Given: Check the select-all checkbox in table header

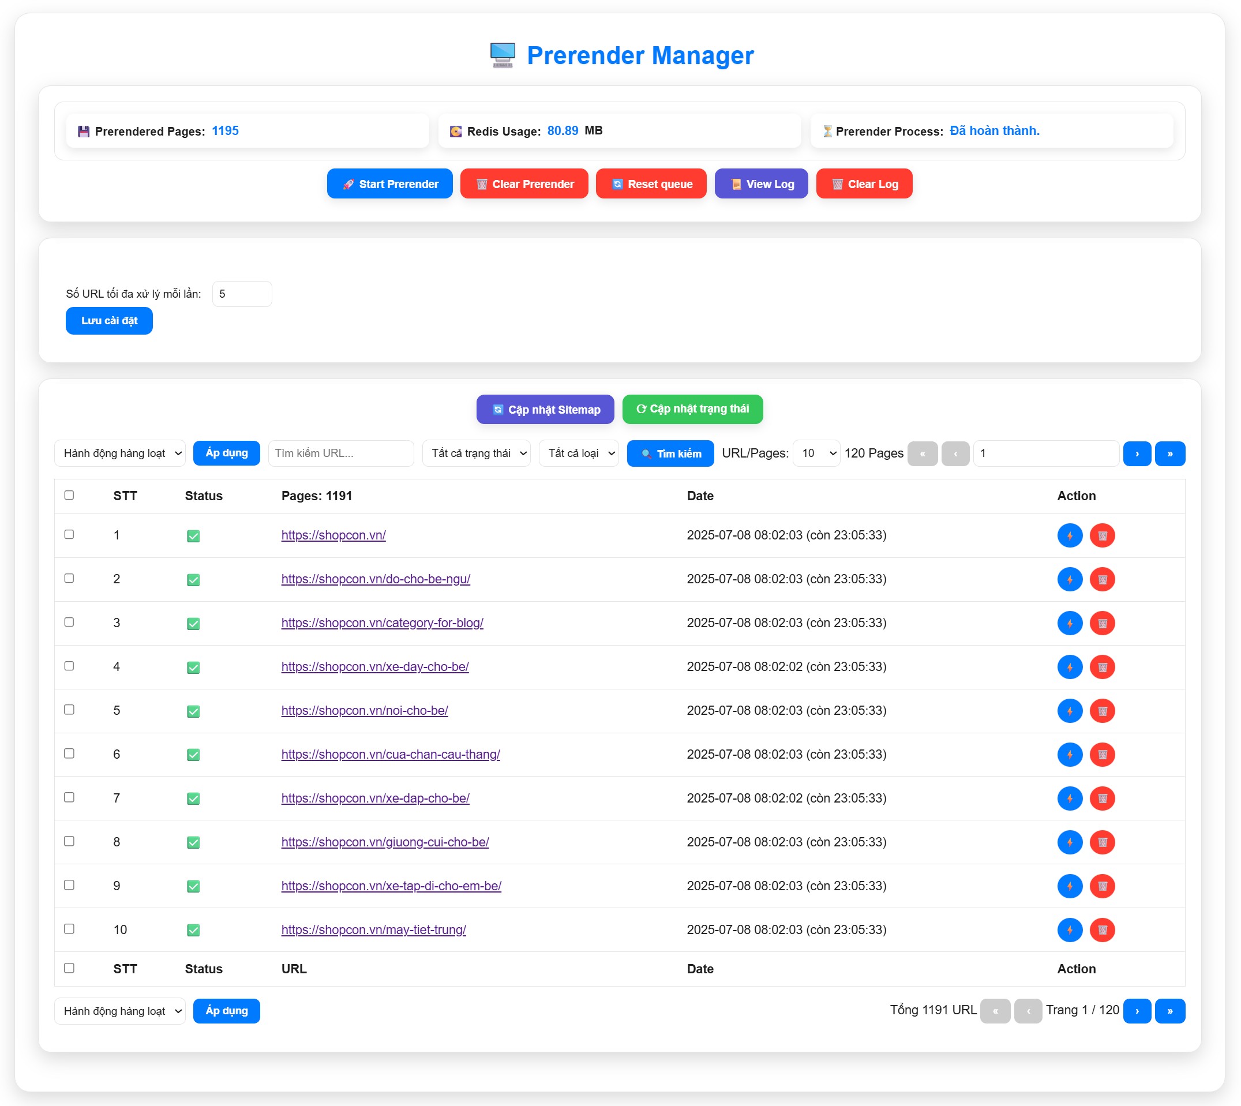Looking at the screenshot, I should click(69, 495).
